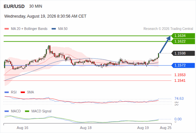Click the 1.1622 green price label
Viewport: 196px width, 133px height.
point(183,42)
